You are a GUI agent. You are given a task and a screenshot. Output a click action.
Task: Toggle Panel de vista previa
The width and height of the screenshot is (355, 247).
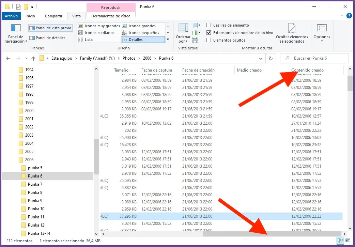click(50, 28)
